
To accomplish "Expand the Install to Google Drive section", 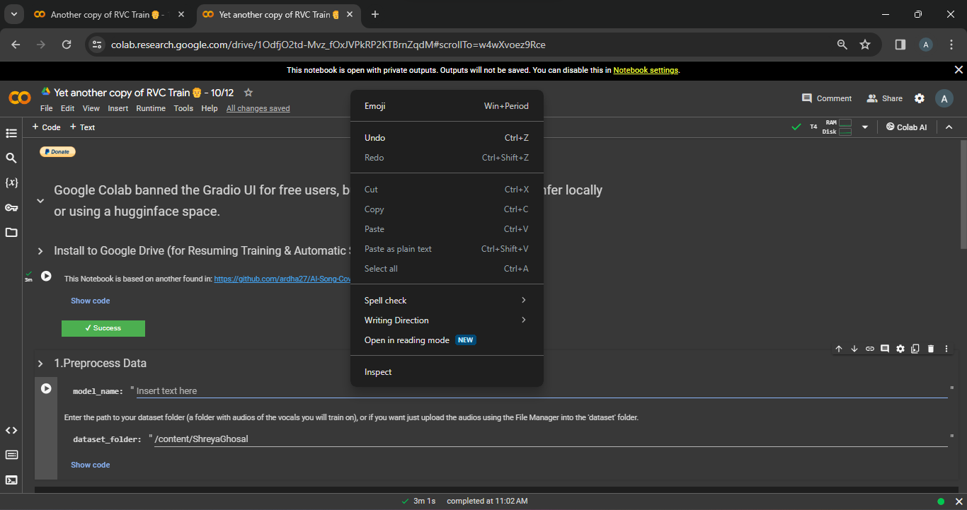I will [40, 251].
